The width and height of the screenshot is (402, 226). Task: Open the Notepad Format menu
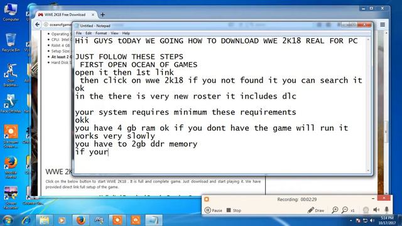click(x=101, y=33)
